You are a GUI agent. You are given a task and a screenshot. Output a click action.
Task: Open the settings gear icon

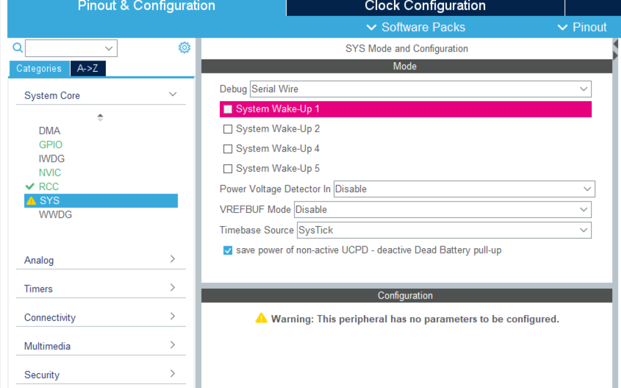click(x=184, y=48)
